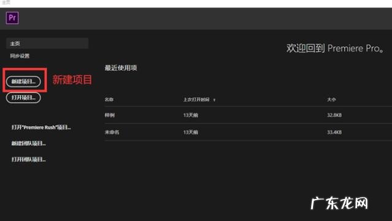The image size is (392, 221).
Task: Click 打开团队项目 open team project
Action: click(x=29, y=160)
